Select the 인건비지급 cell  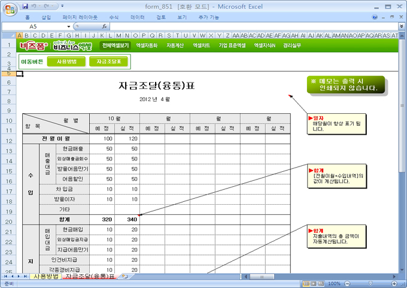click(64, 260)
